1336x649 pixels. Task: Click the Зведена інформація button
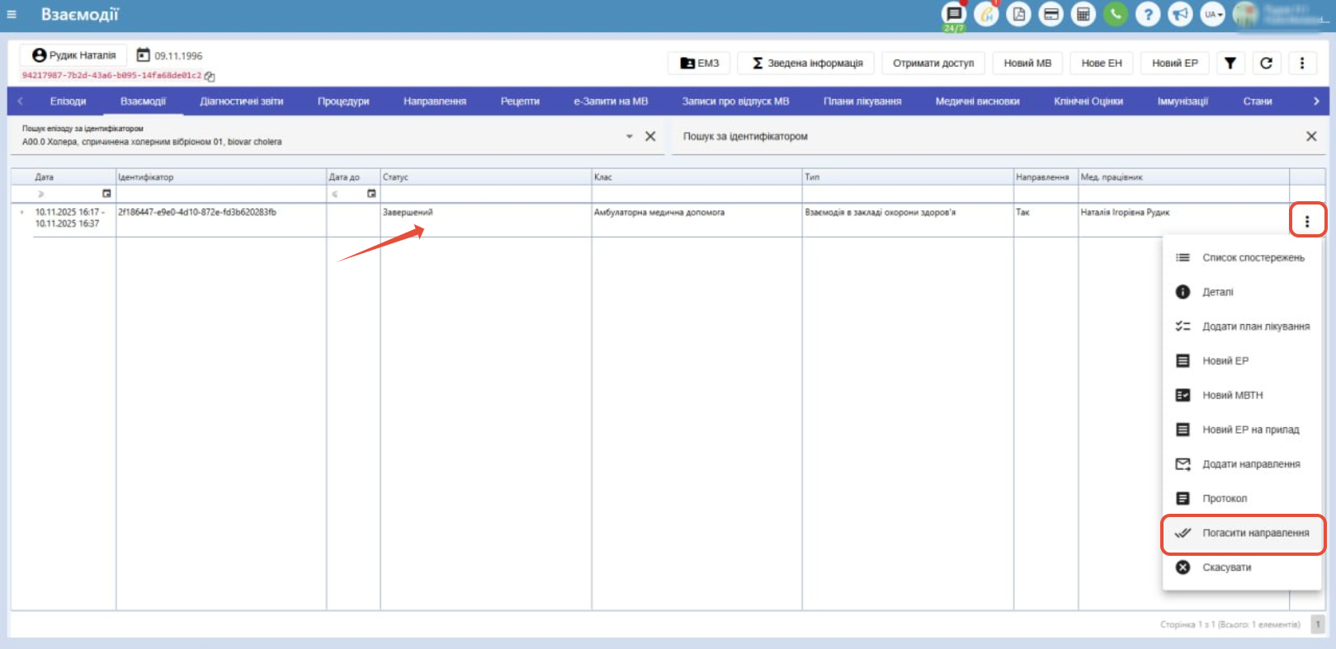click(x=807, y=63)
